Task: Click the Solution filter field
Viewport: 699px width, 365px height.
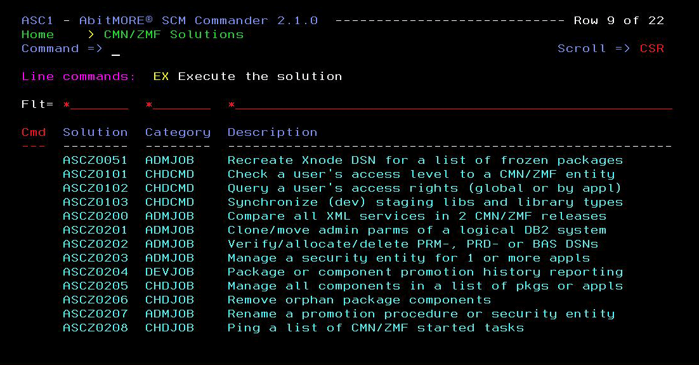Action: [x=95, y=104]
